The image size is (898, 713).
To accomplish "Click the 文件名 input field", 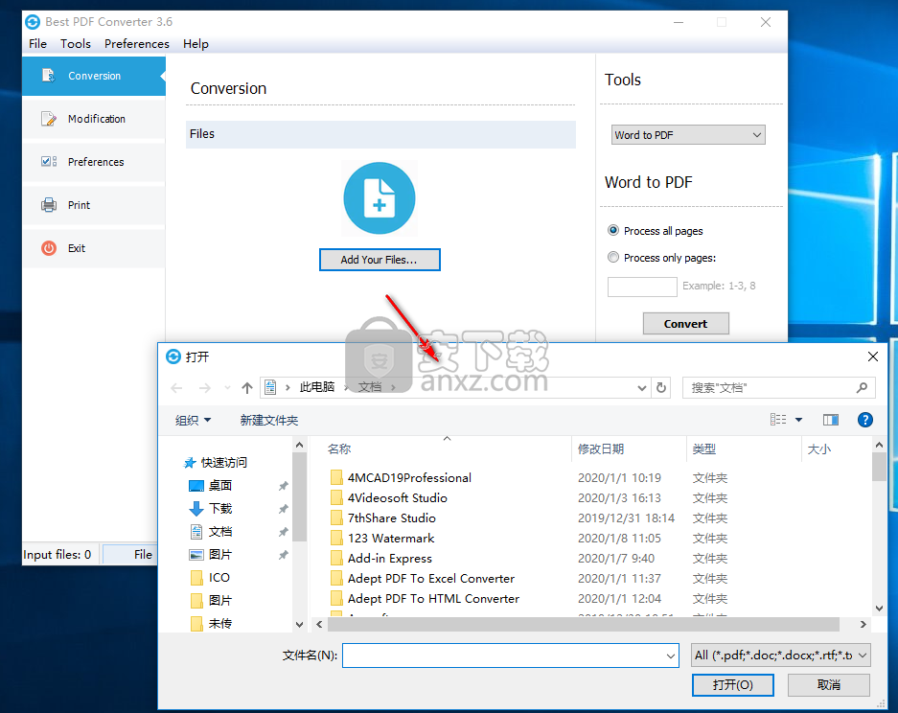I will click(x=510, y=655).
